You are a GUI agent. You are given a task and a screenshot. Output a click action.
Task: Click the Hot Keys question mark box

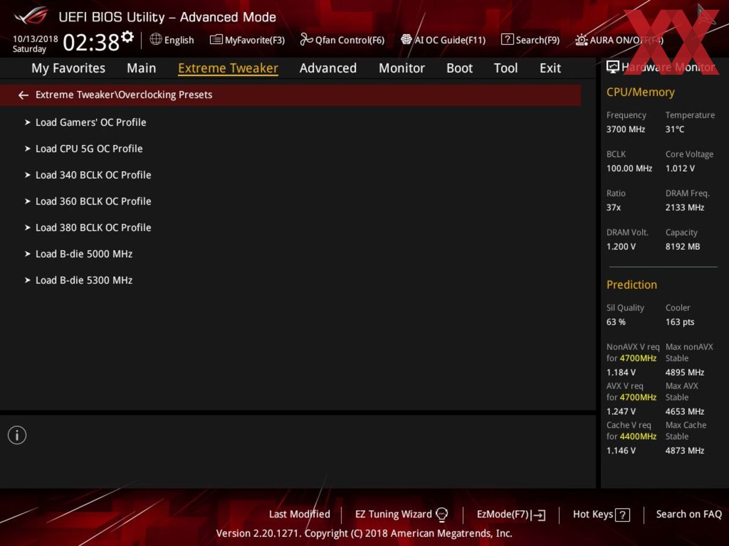point(622,515)
